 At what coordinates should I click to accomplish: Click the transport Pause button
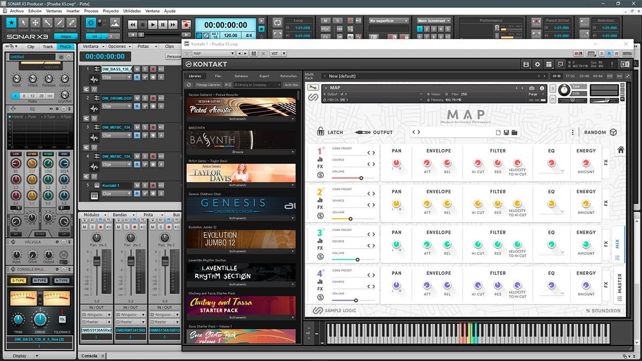[163, 25]
